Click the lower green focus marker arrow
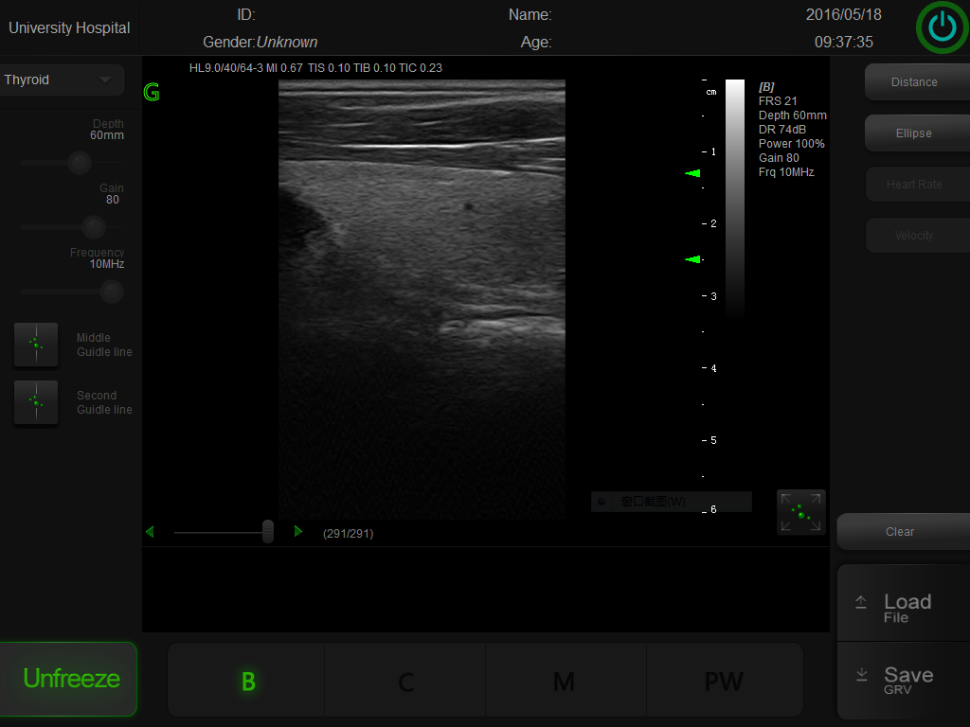The width and height of the screenshot is (970, 727). tap(693, 259)
